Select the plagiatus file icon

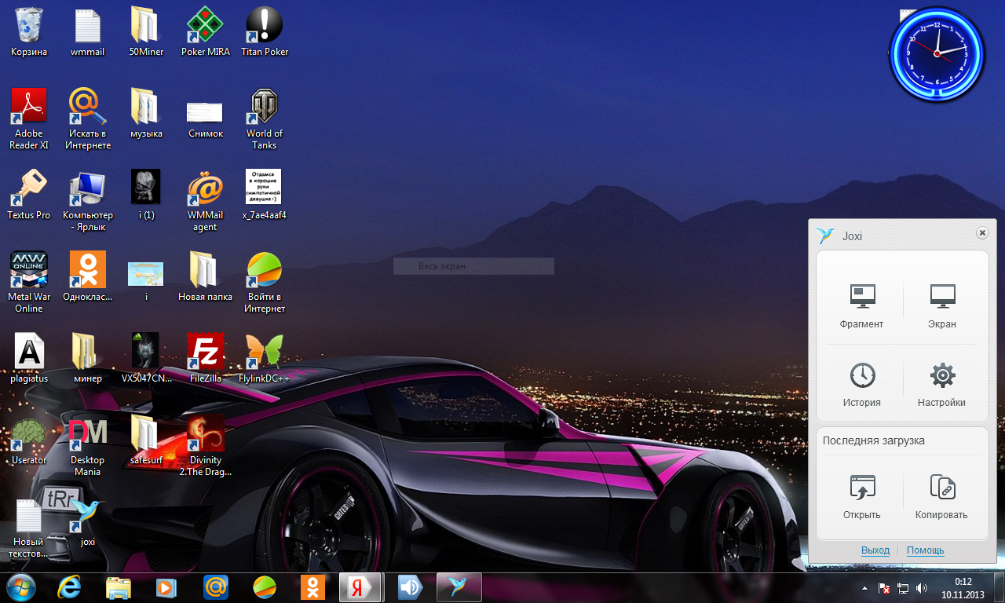[x=29, y=359]
